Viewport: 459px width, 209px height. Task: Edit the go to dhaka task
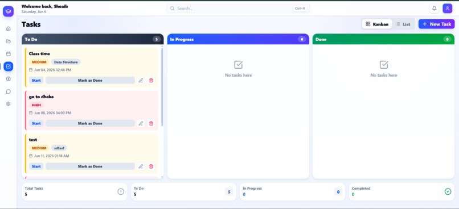tap(141, 123)
